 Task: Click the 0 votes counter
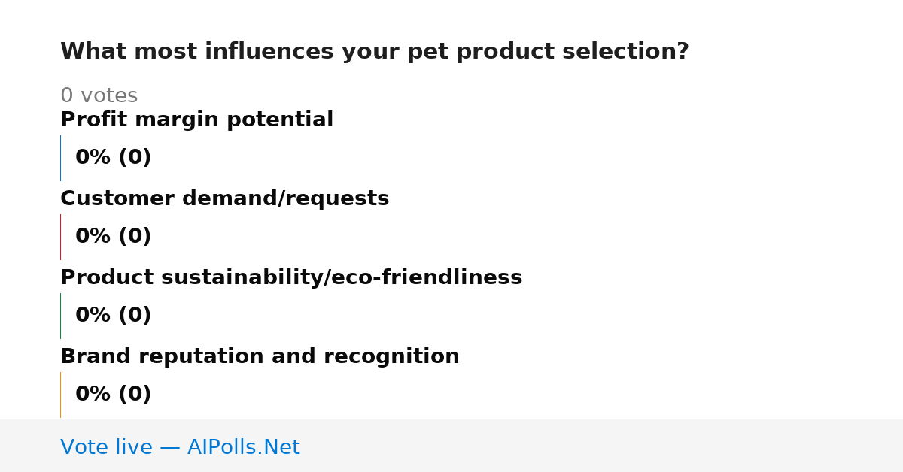(x=99, y=96)
